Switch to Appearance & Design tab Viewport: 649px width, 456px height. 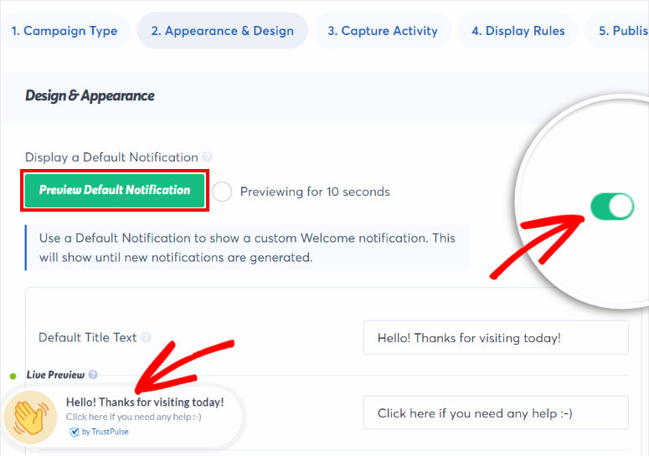[222, 31]
